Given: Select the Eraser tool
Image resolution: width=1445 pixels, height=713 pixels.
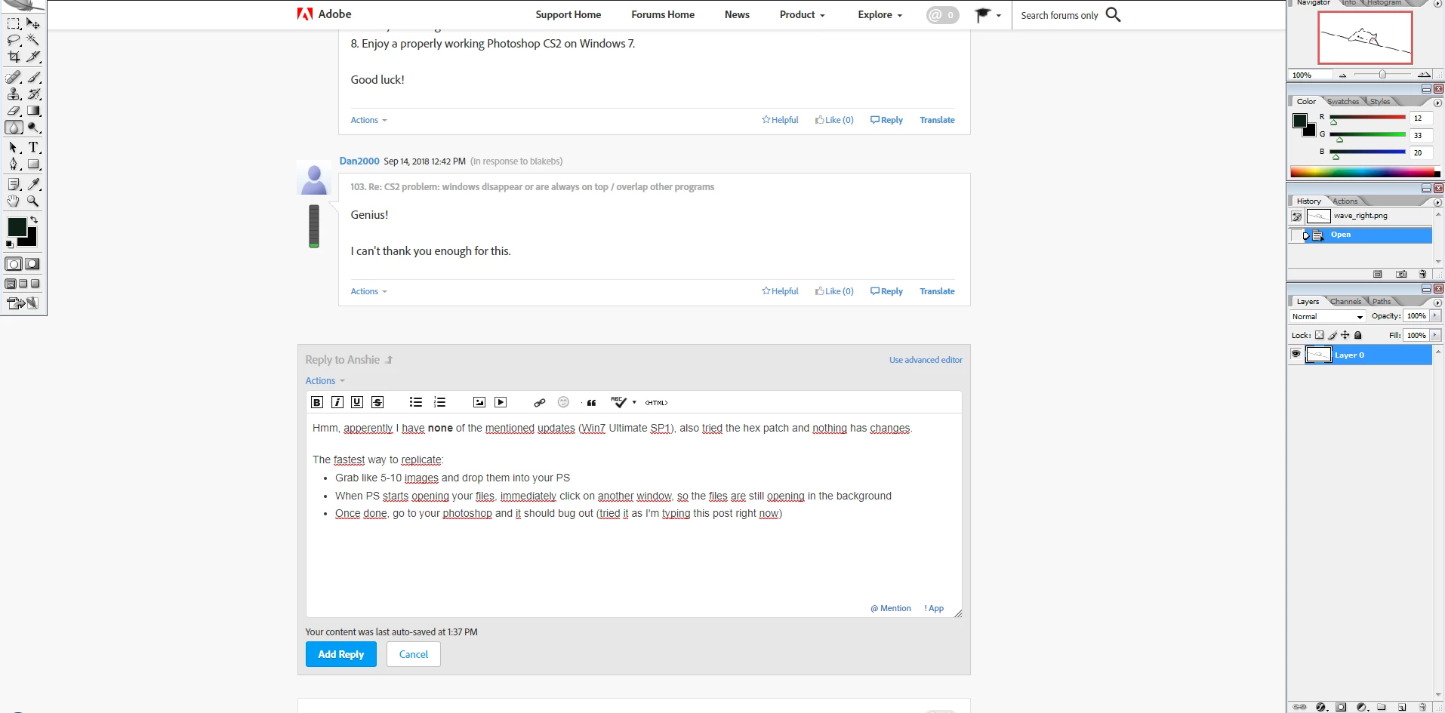Looking at the screenshot, I should click(14, 110).
